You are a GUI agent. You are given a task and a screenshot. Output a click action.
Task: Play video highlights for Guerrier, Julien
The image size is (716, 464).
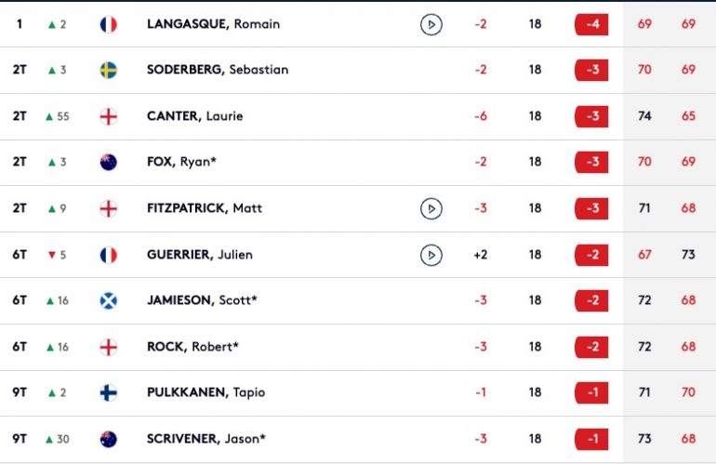(431, 255)
